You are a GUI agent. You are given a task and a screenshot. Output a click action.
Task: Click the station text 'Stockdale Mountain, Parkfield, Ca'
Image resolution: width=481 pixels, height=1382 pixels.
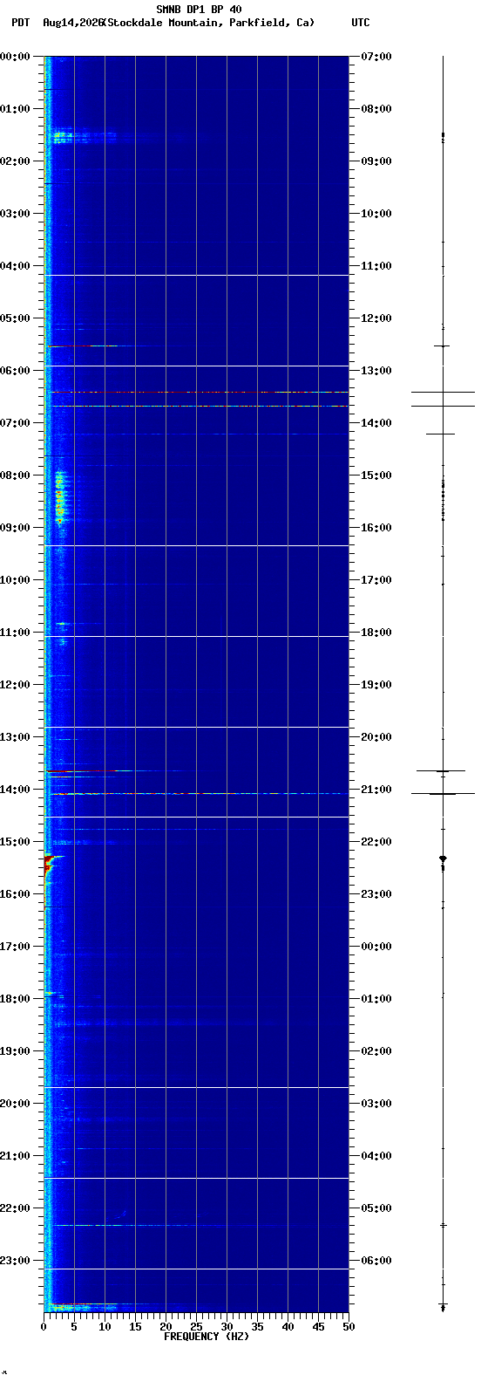point(209,23)
